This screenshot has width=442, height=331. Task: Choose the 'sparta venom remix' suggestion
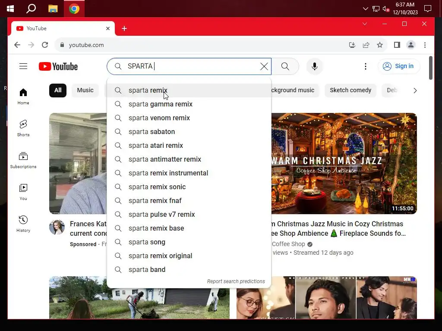coord(189,118)
